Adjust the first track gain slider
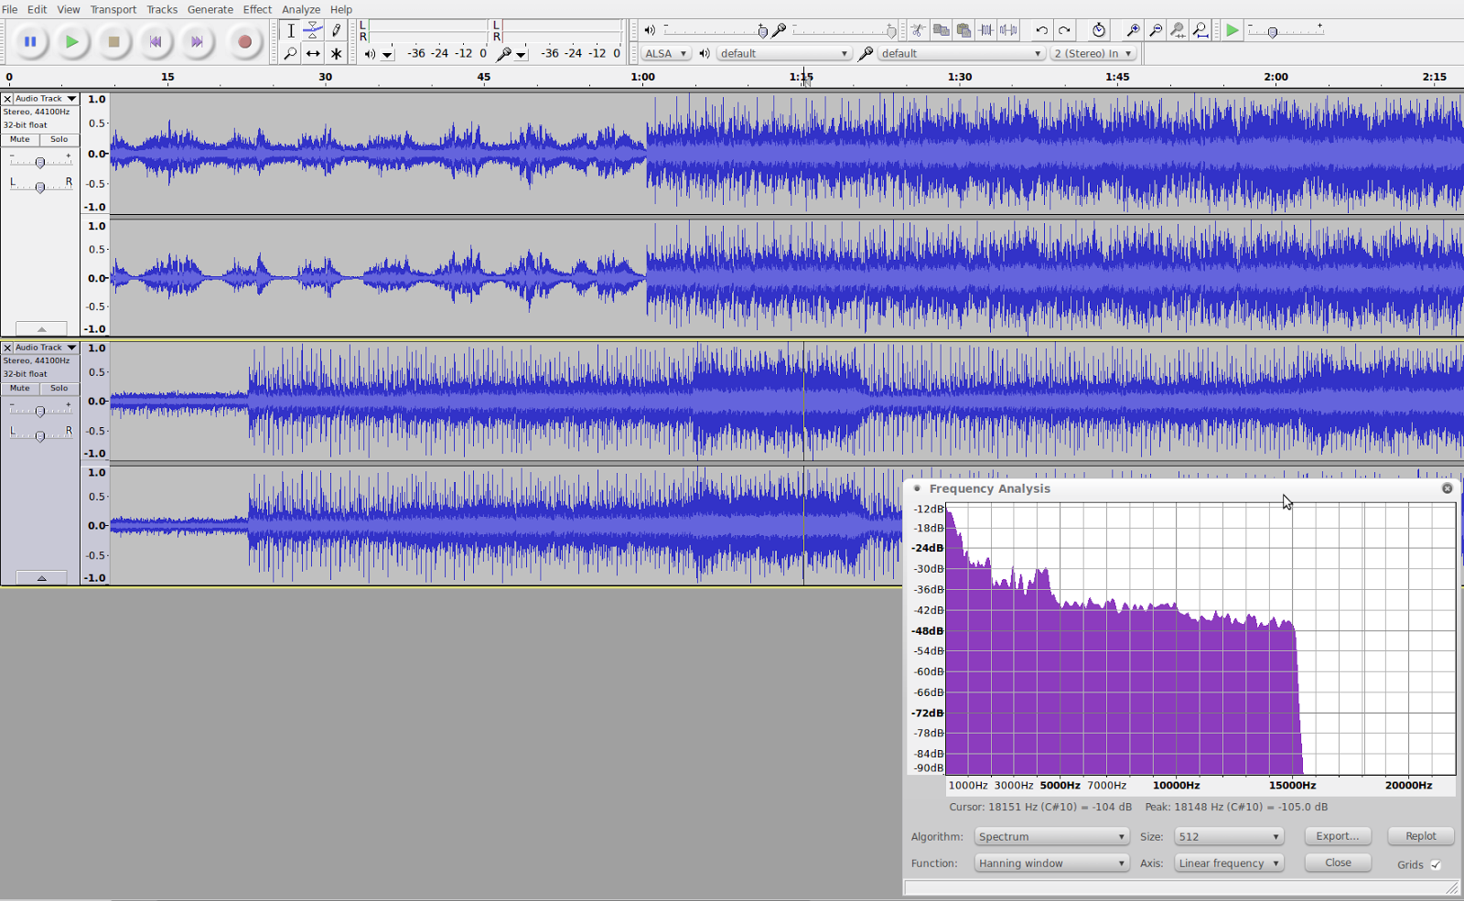The width and height of the screenshot is (1464, 901). click(40, 161)
